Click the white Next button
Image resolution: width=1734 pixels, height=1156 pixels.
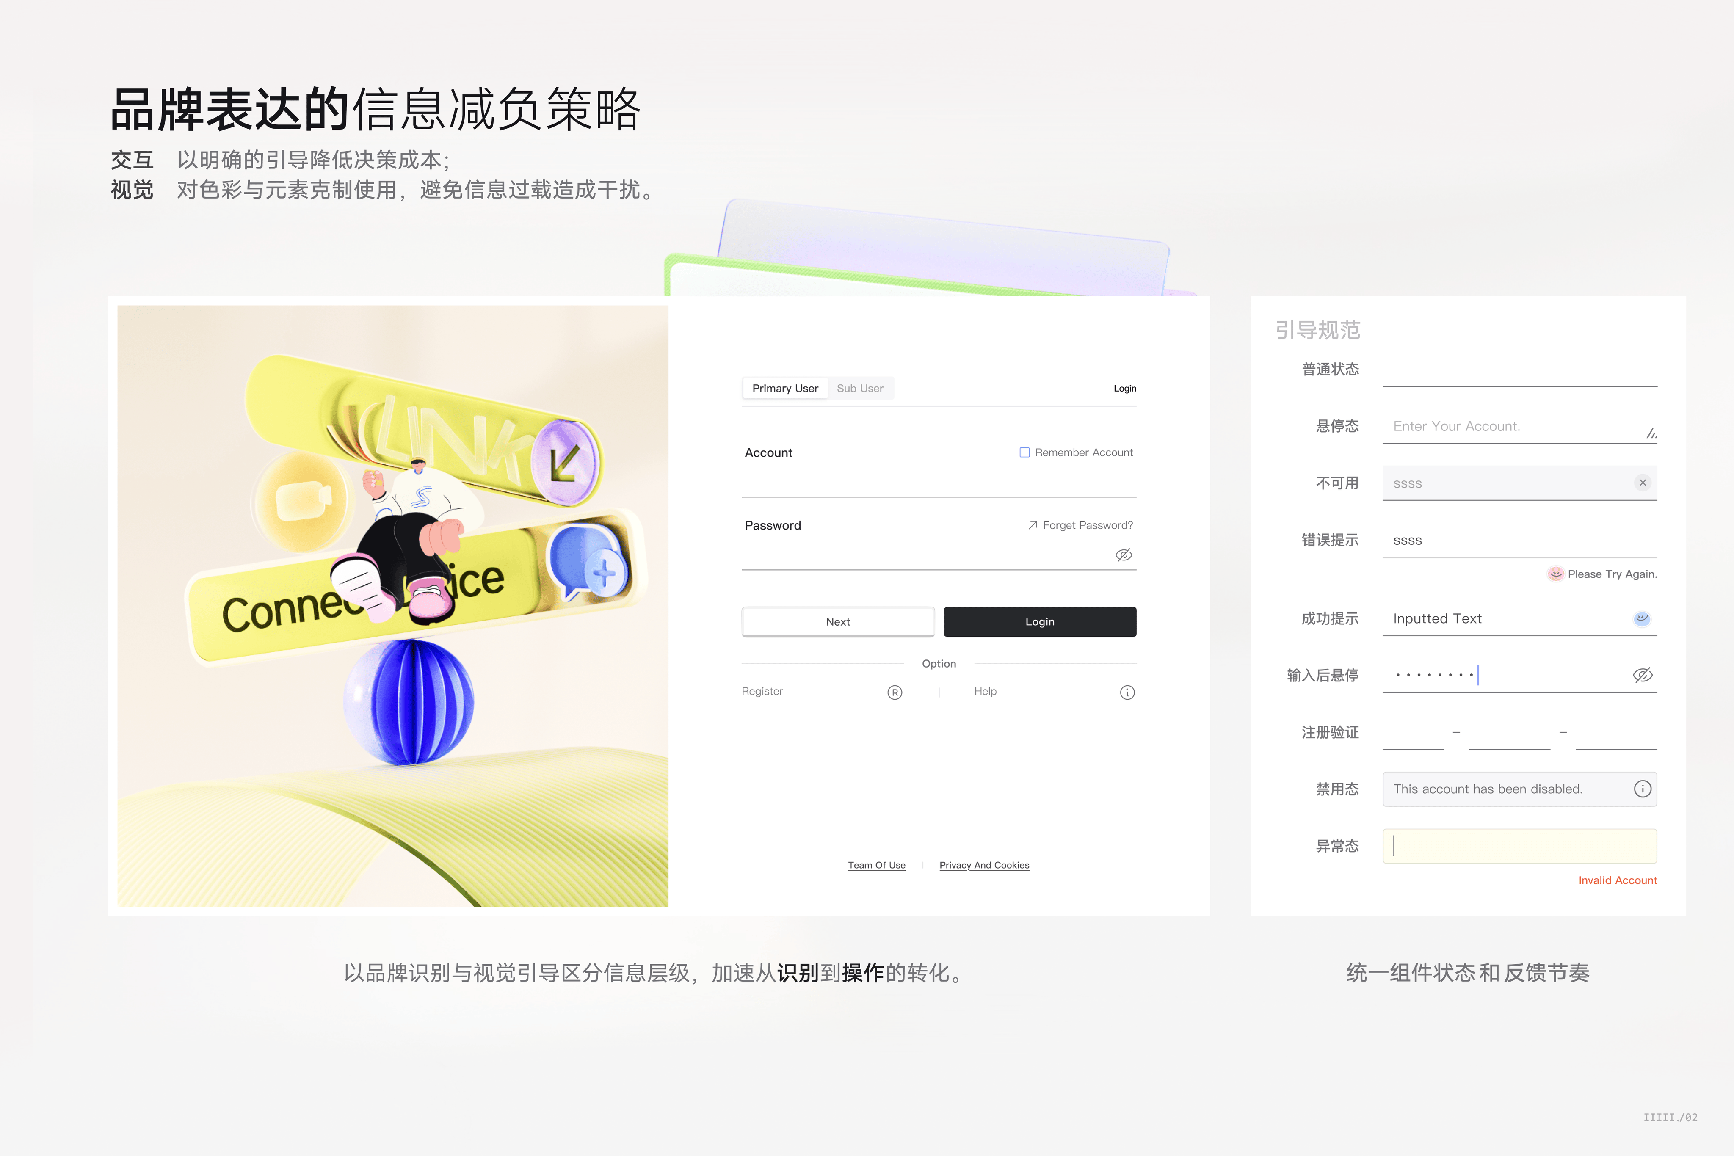(837, 621)
